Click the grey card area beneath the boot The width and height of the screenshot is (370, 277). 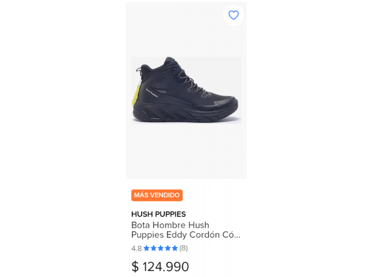[186, 151]
